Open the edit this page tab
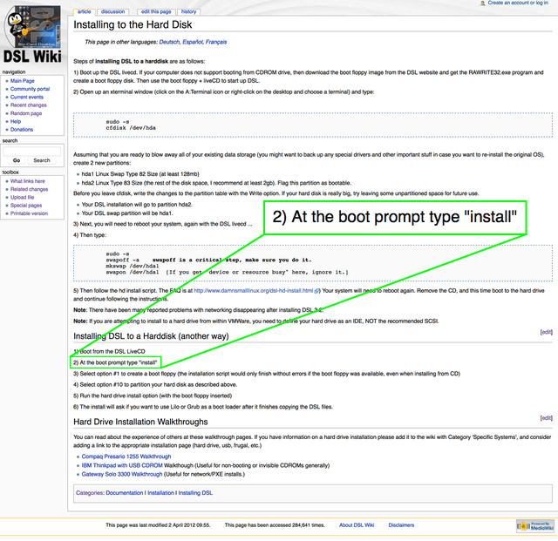This screenshot has width=558, height=541. [156, 12]
